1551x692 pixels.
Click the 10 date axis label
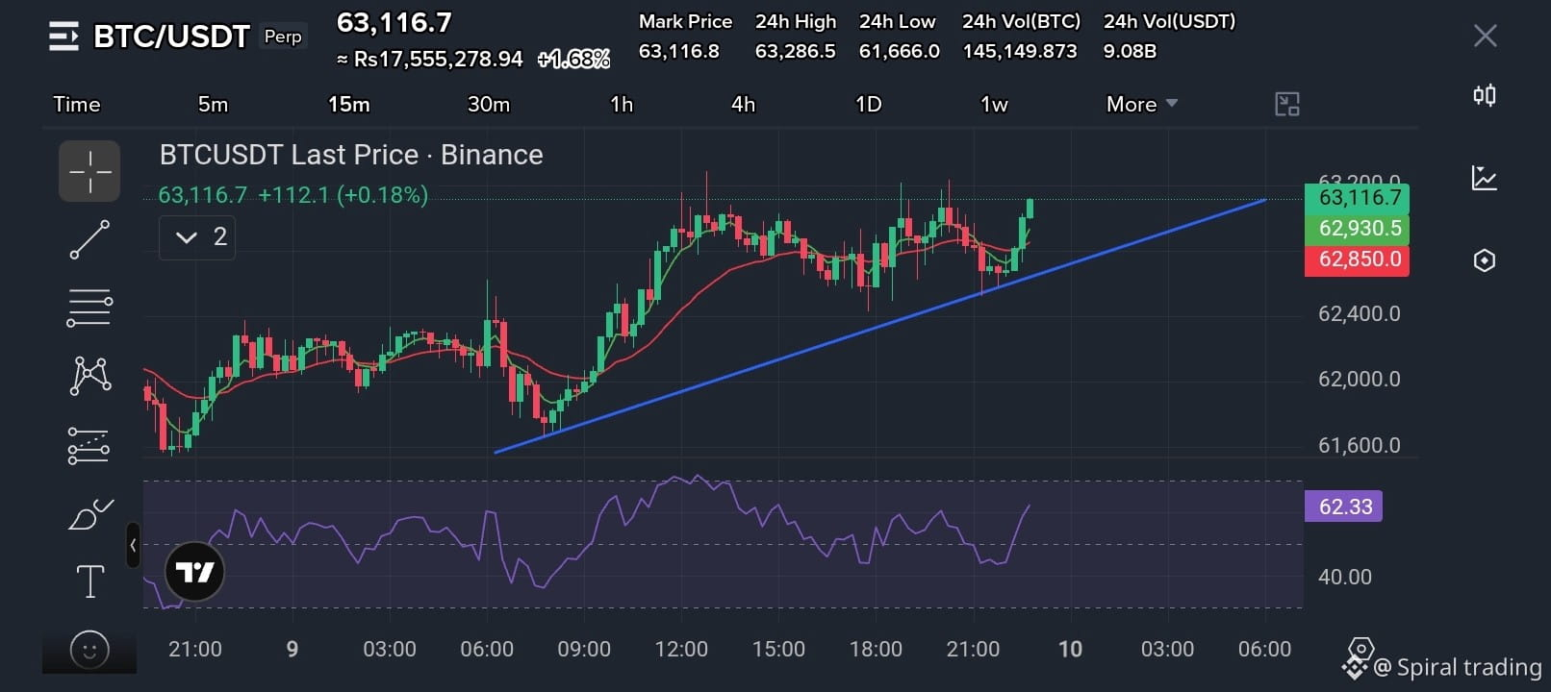click(1070, 649)
